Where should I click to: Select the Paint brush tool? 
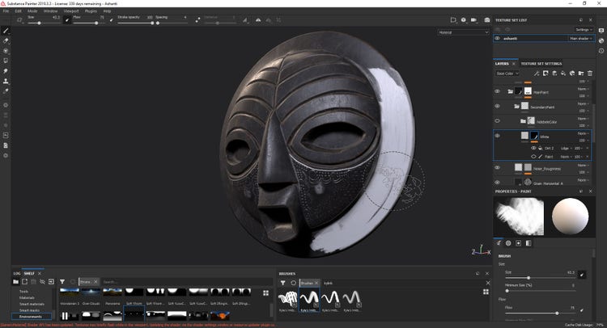pyautogui.click(x=6, y=31)
